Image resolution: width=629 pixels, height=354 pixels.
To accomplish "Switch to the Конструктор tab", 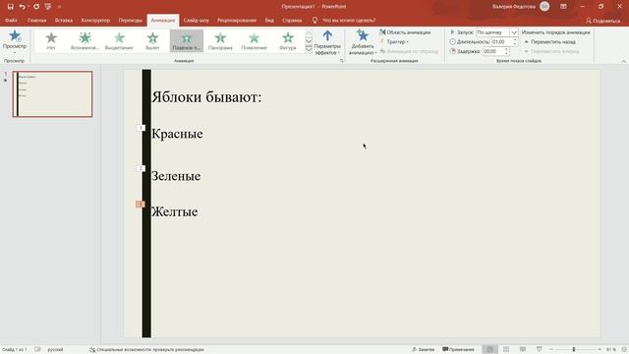I will pos(95,20).
